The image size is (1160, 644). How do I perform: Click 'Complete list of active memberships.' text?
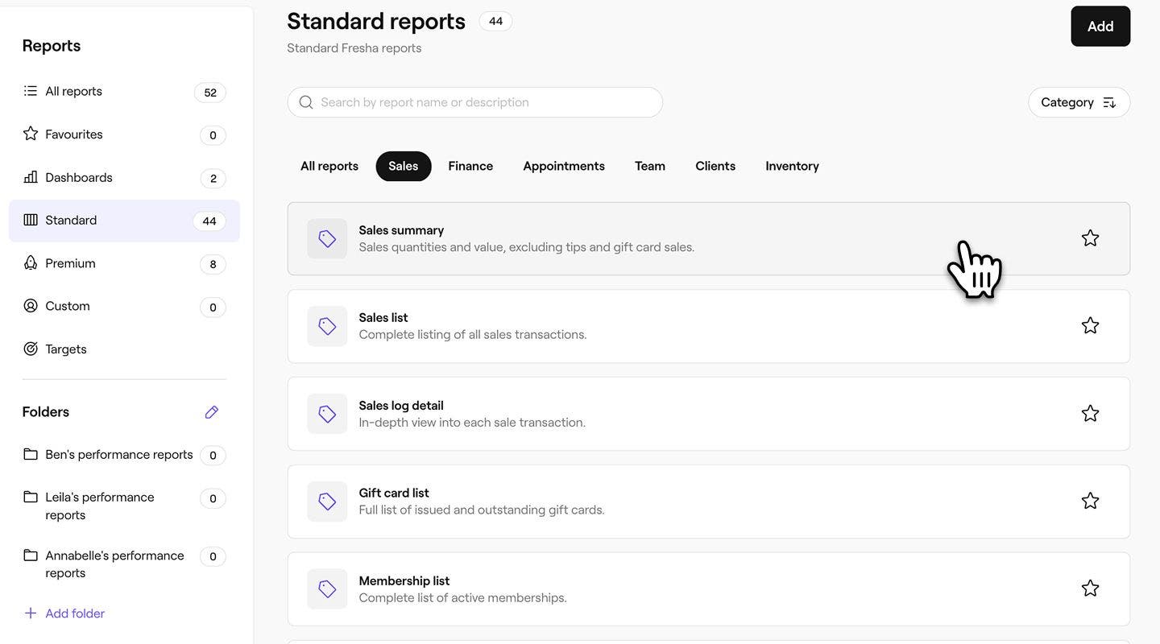[463, 597]
